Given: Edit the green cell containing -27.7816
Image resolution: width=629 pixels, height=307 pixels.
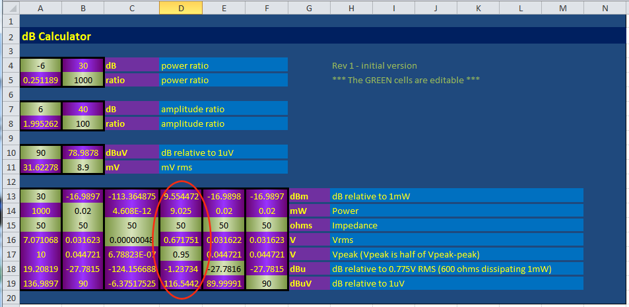Looking at the screenshot, I should [224, 269].
